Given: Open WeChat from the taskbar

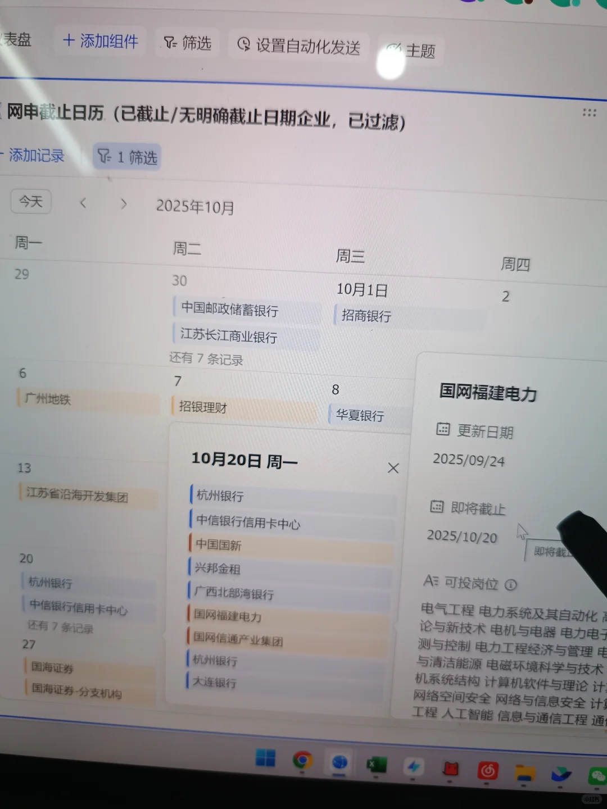Looking at the screenshot, I should pos(597,776).
